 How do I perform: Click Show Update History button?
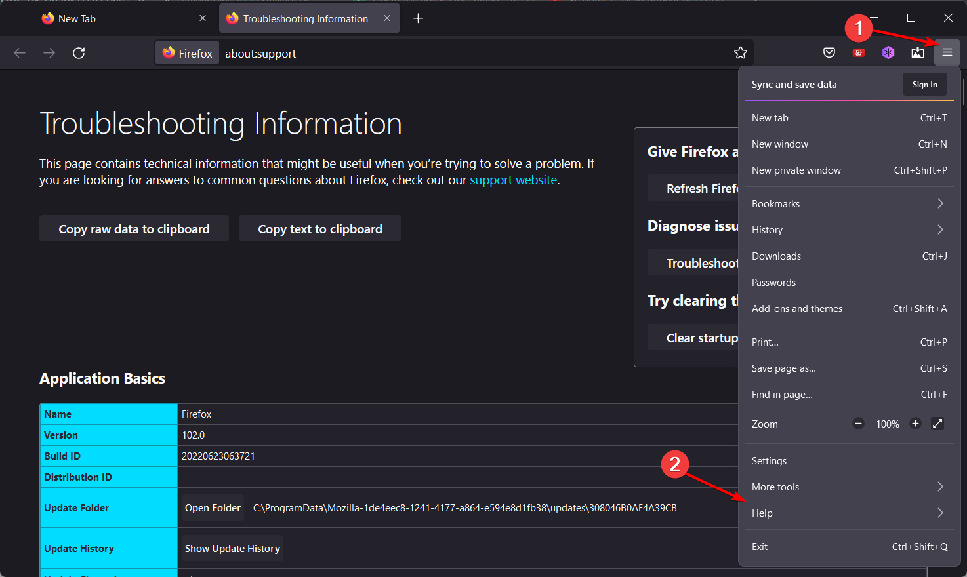coord(232,549)
